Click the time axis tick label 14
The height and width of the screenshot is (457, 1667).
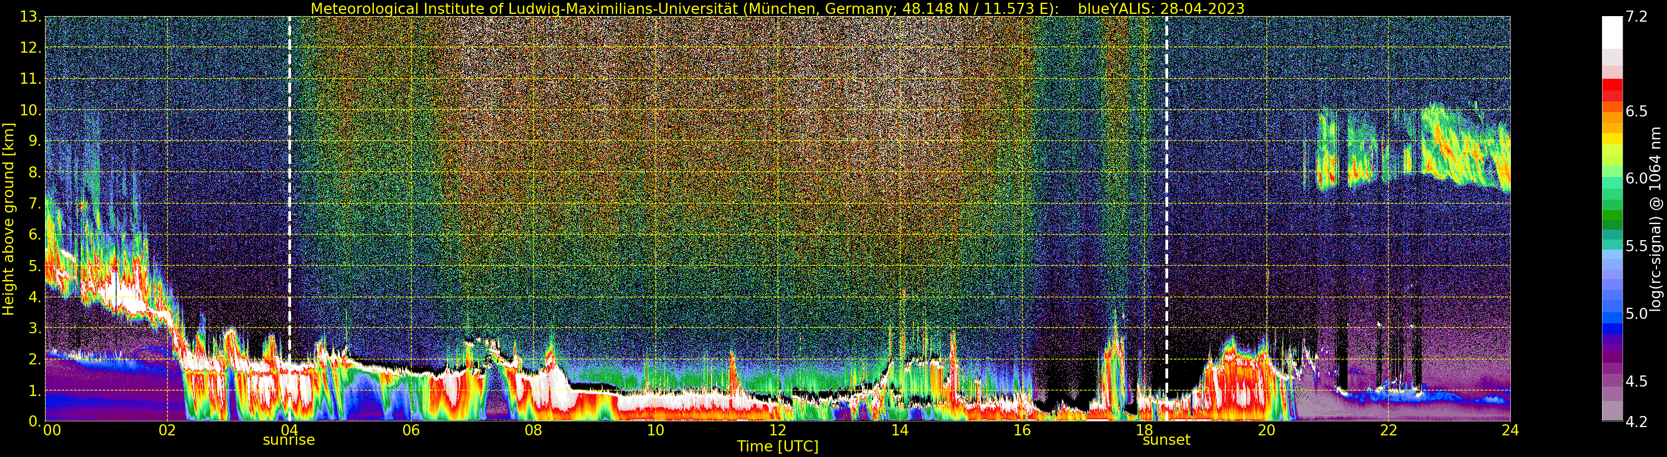point(899,430)
